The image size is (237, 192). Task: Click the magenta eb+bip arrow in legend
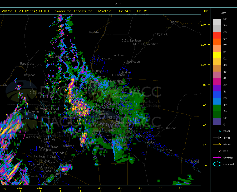217,158
